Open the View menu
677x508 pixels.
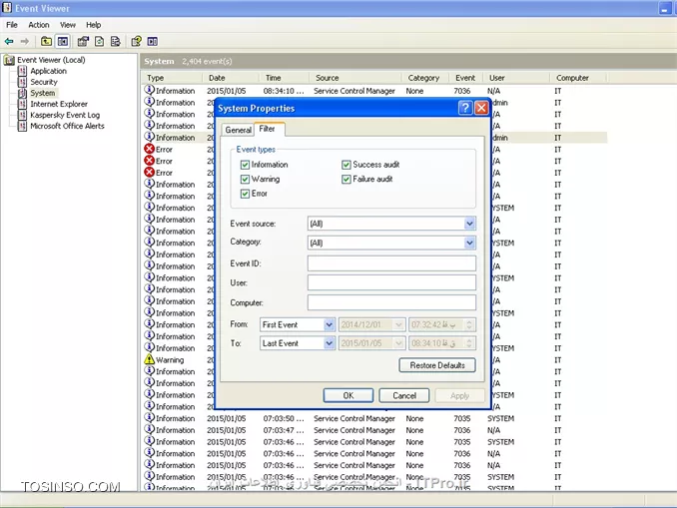68,25
